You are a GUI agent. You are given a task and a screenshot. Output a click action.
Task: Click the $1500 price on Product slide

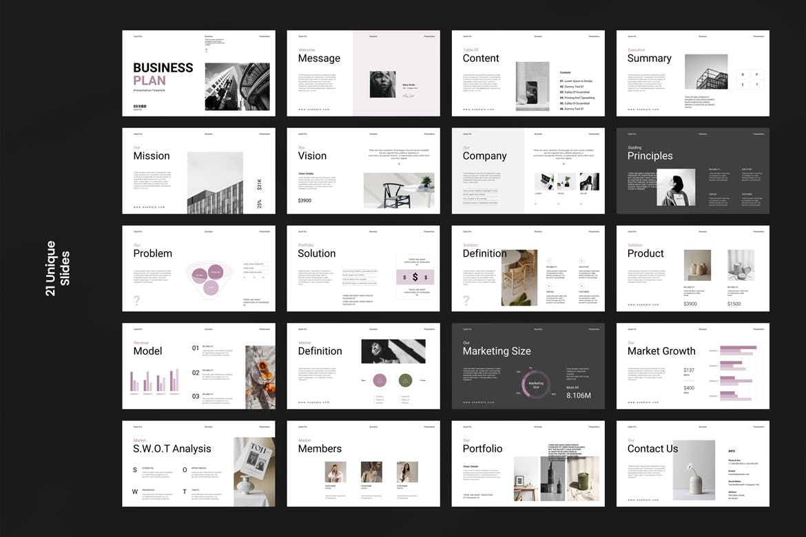click(734, 304)
